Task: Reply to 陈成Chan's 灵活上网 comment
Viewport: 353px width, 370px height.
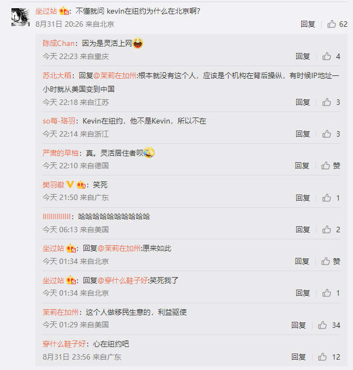Action: click(303, 56)
